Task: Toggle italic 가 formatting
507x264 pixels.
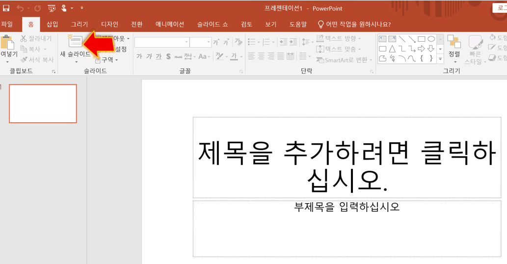Action: pos(149,56)
